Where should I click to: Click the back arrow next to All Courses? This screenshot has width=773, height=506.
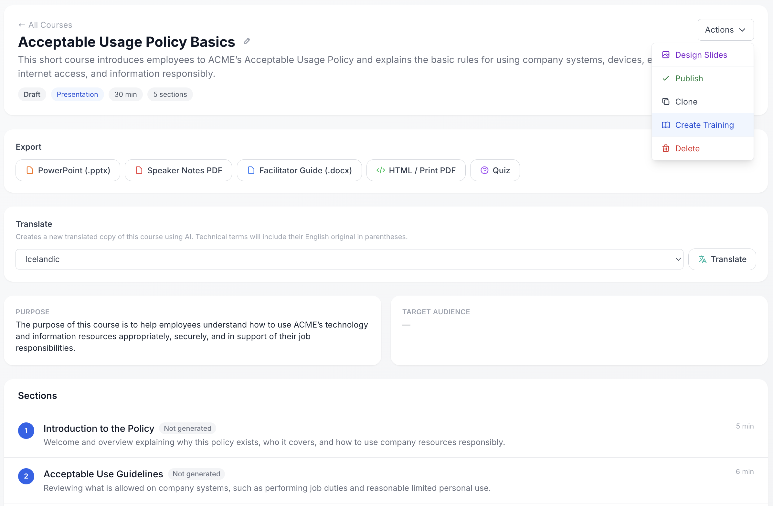coord(22,25)
